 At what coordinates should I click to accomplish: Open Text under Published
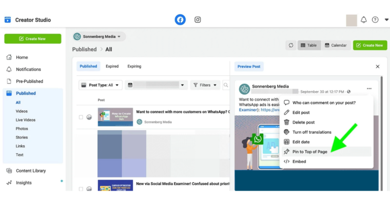coord(19,155)
